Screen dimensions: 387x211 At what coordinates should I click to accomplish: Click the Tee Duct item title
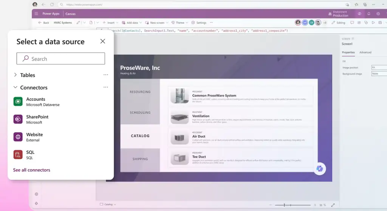point(199,157)
